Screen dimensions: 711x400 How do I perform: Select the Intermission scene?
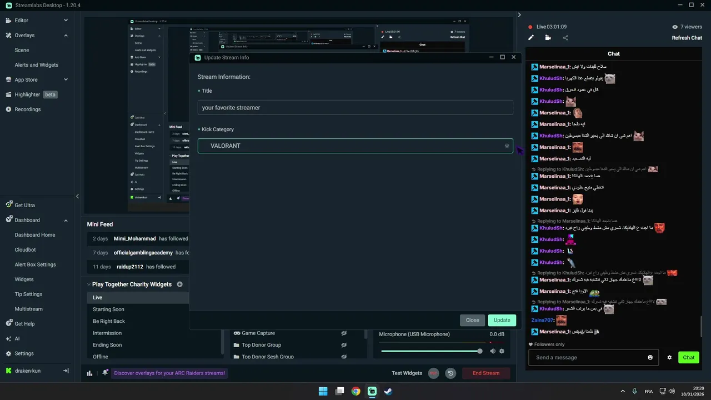click(107, 333)
